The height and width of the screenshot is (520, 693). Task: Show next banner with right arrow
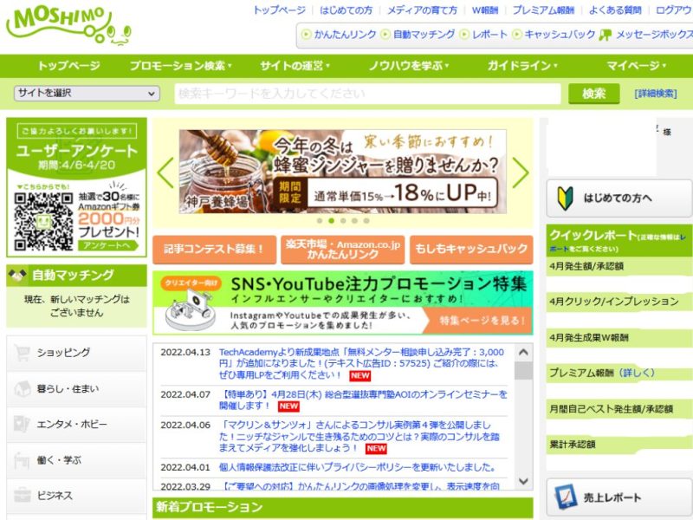pyautogui.click(x=521, y=172)
